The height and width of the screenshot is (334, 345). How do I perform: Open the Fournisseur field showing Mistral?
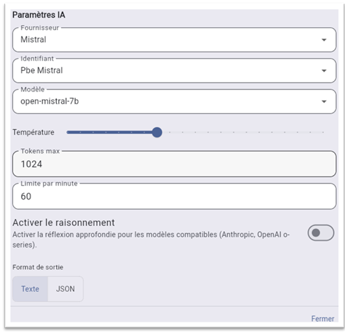[174, 40]
